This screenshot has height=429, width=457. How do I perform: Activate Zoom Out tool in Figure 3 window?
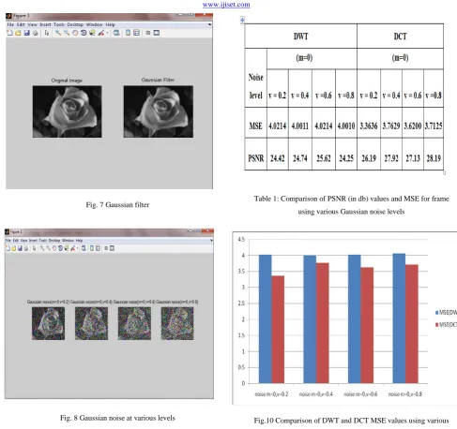67,33
